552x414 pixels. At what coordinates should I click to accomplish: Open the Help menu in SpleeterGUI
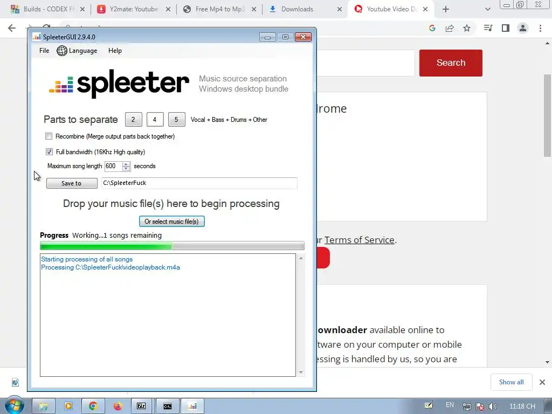tap(115, 51)
